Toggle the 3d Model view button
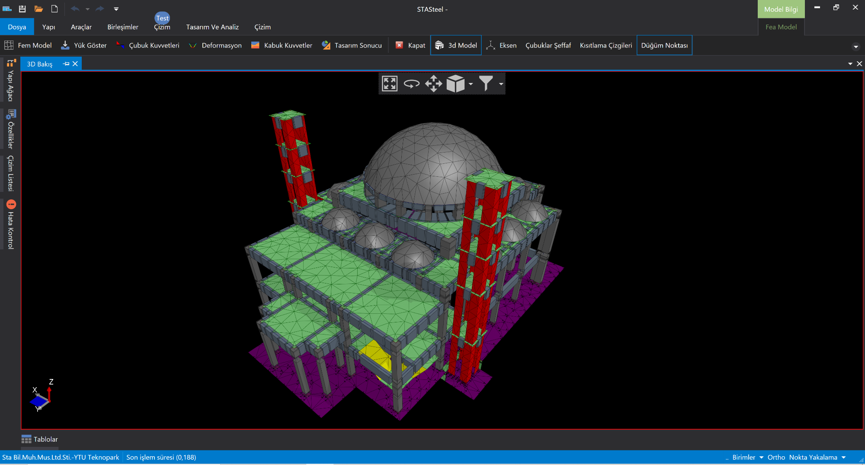The height and width of the screenshot is (465, 865). click(456, 45)
